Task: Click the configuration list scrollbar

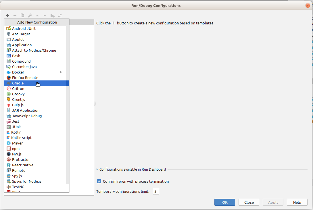Action: pos(68,105)
